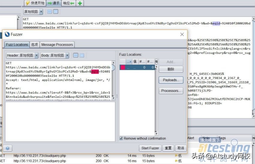Select first layout icon beside main 原始视图 dropdown
The height and width of the screenshot is (164, 255).
pos(49,11)
